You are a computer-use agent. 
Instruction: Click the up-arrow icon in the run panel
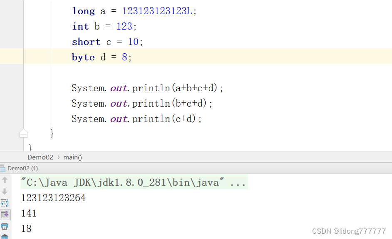(x=5, y=180)
